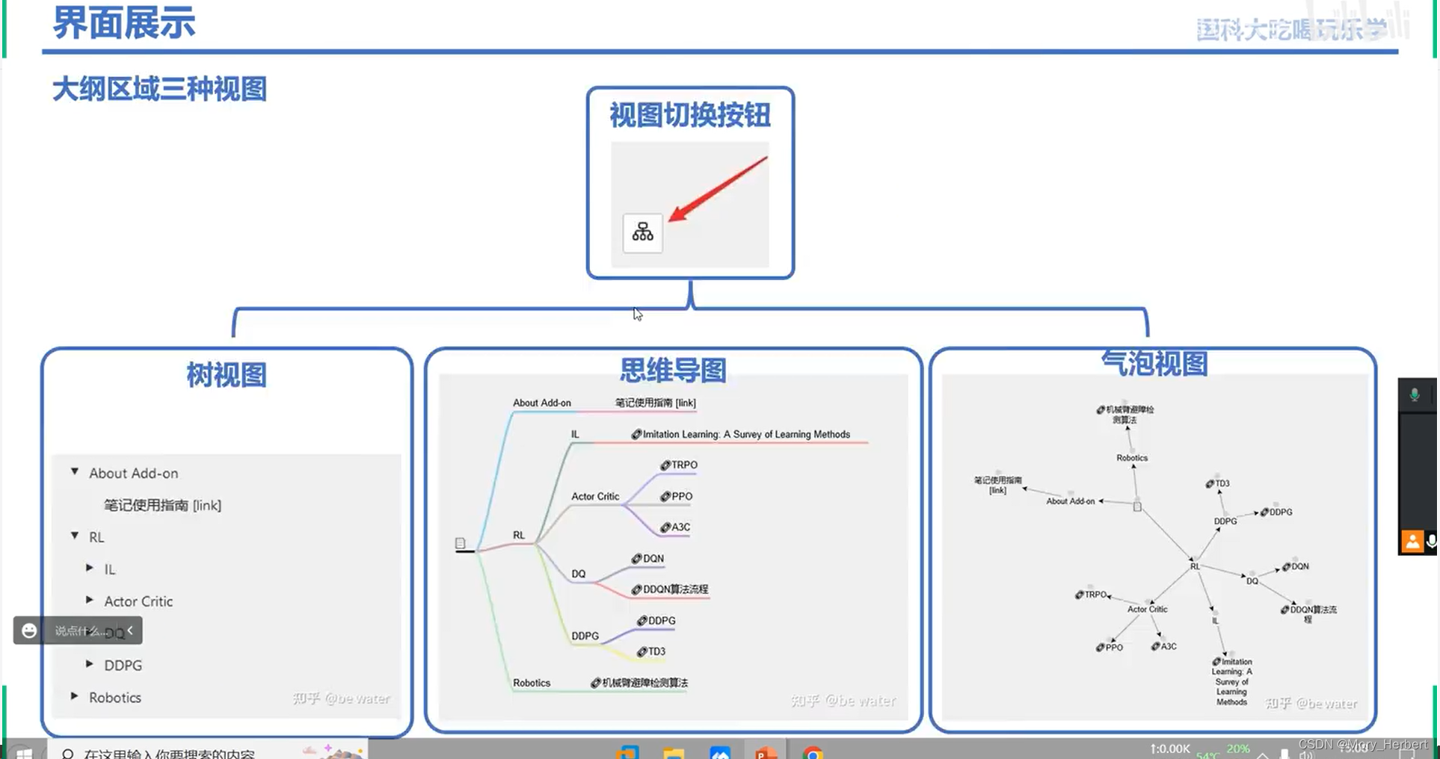Select the DQ node in mind map

point(579,574)
